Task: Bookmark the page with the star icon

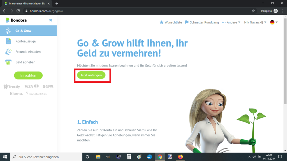Action: click(253, 11)
